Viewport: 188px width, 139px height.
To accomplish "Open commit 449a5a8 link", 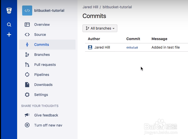I will [132, 48].
